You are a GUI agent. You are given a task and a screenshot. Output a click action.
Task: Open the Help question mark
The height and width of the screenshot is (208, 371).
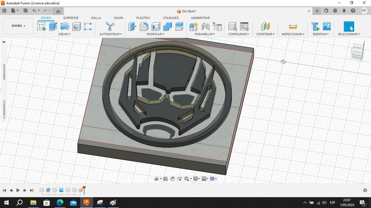[x=353, y=11]
